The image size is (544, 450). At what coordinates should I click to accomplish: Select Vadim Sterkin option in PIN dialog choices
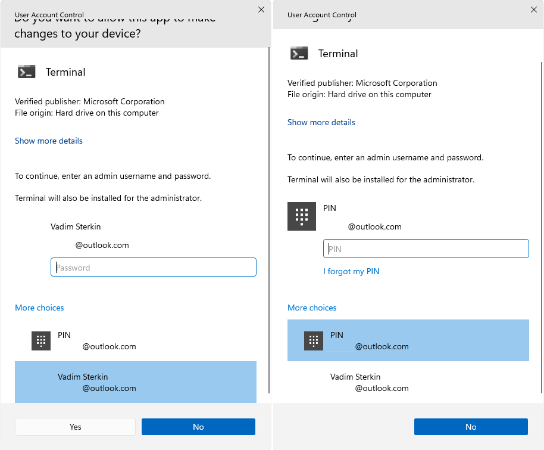(x=408, y=382)
